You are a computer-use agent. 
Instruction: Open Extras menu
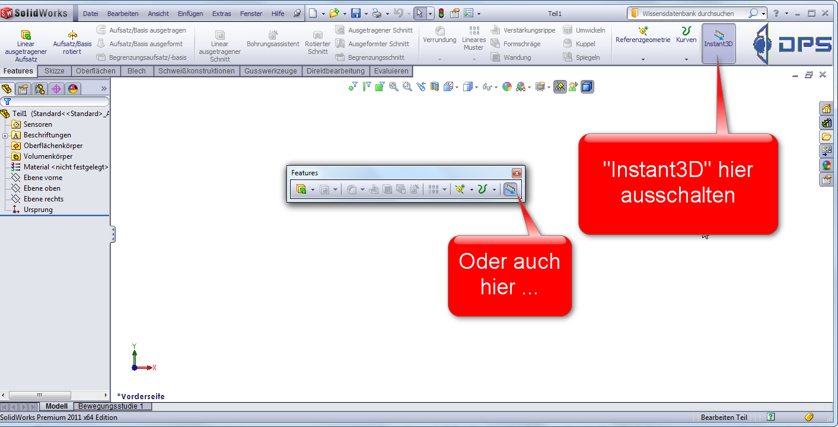222,14
